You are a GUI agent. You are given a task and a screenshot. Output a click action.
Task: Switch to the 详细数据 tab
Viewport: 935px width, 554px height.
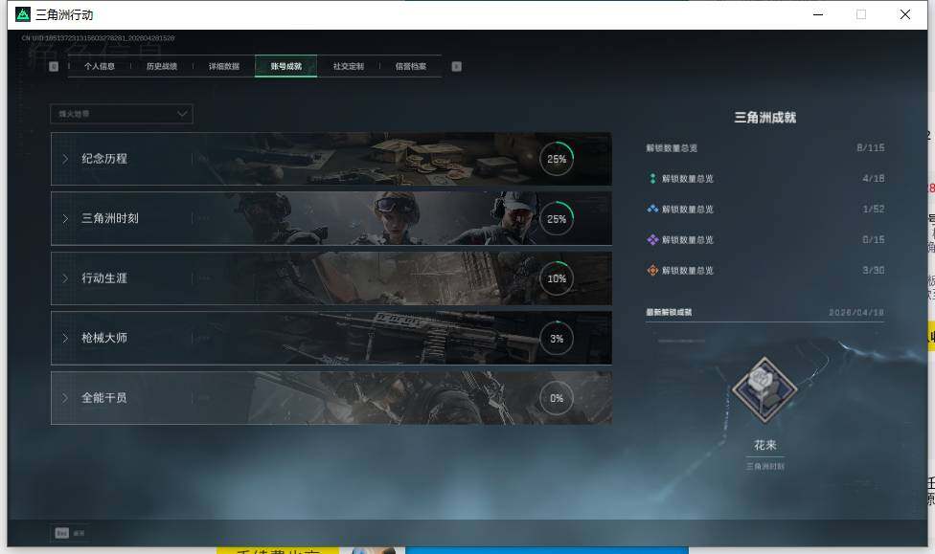224,66
